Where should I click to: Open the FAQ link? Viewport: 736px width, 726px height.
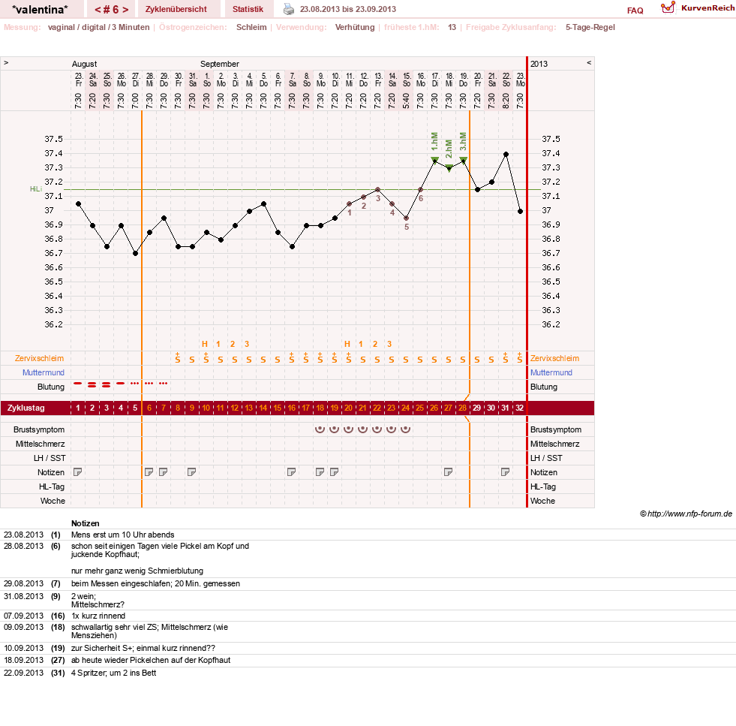click(x=635, y=11)
